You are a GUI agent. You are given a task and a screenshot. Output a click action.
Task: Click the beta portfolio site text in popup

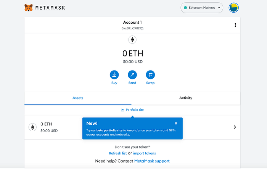[109, 130]
